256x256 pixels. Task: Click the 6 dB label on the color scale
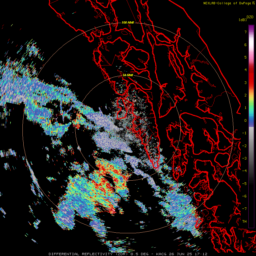tap(245, 45)
